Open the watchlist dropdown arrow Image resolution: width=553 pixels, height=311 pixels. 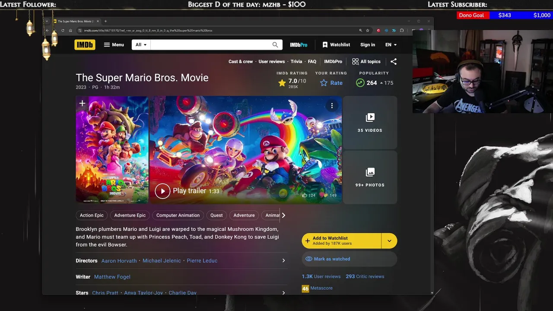pos(389,241)
